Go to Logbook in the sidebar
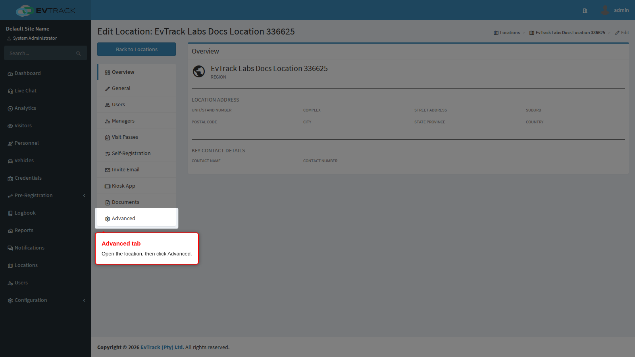This screenshot has height=357, width=635. tap(46, 213)
